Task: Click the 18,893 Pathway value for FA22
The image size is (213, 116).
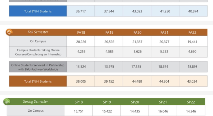Action: pyautogui.click(x=193, y=67)
